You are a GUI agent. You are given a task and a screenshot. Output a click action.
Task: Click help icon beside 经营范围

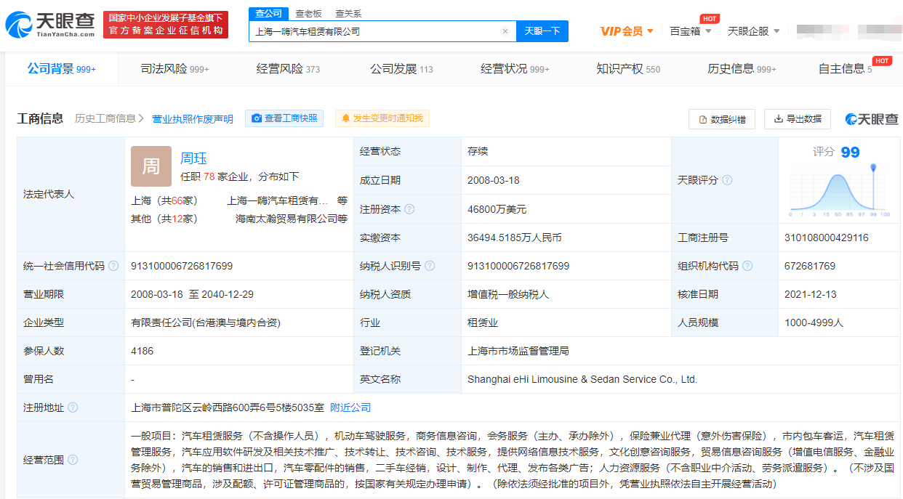[73, 460]
